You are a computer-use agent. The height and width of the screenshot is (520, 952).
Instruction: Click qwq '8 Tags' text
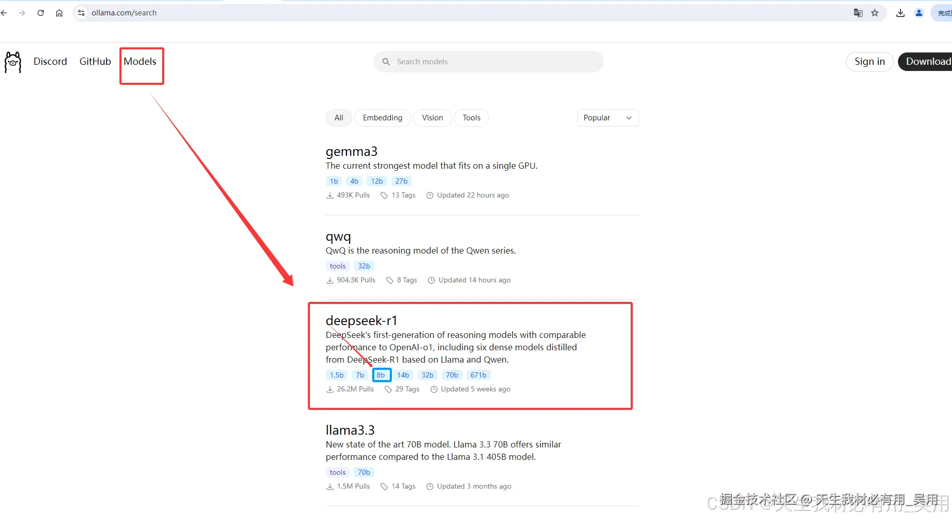407,280
